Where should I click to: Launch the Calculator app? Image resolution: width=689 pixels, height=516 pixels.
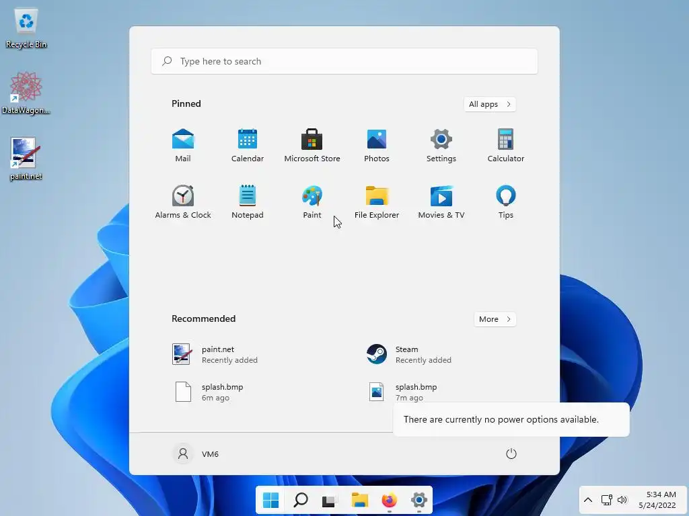click(x=506, y=146)
